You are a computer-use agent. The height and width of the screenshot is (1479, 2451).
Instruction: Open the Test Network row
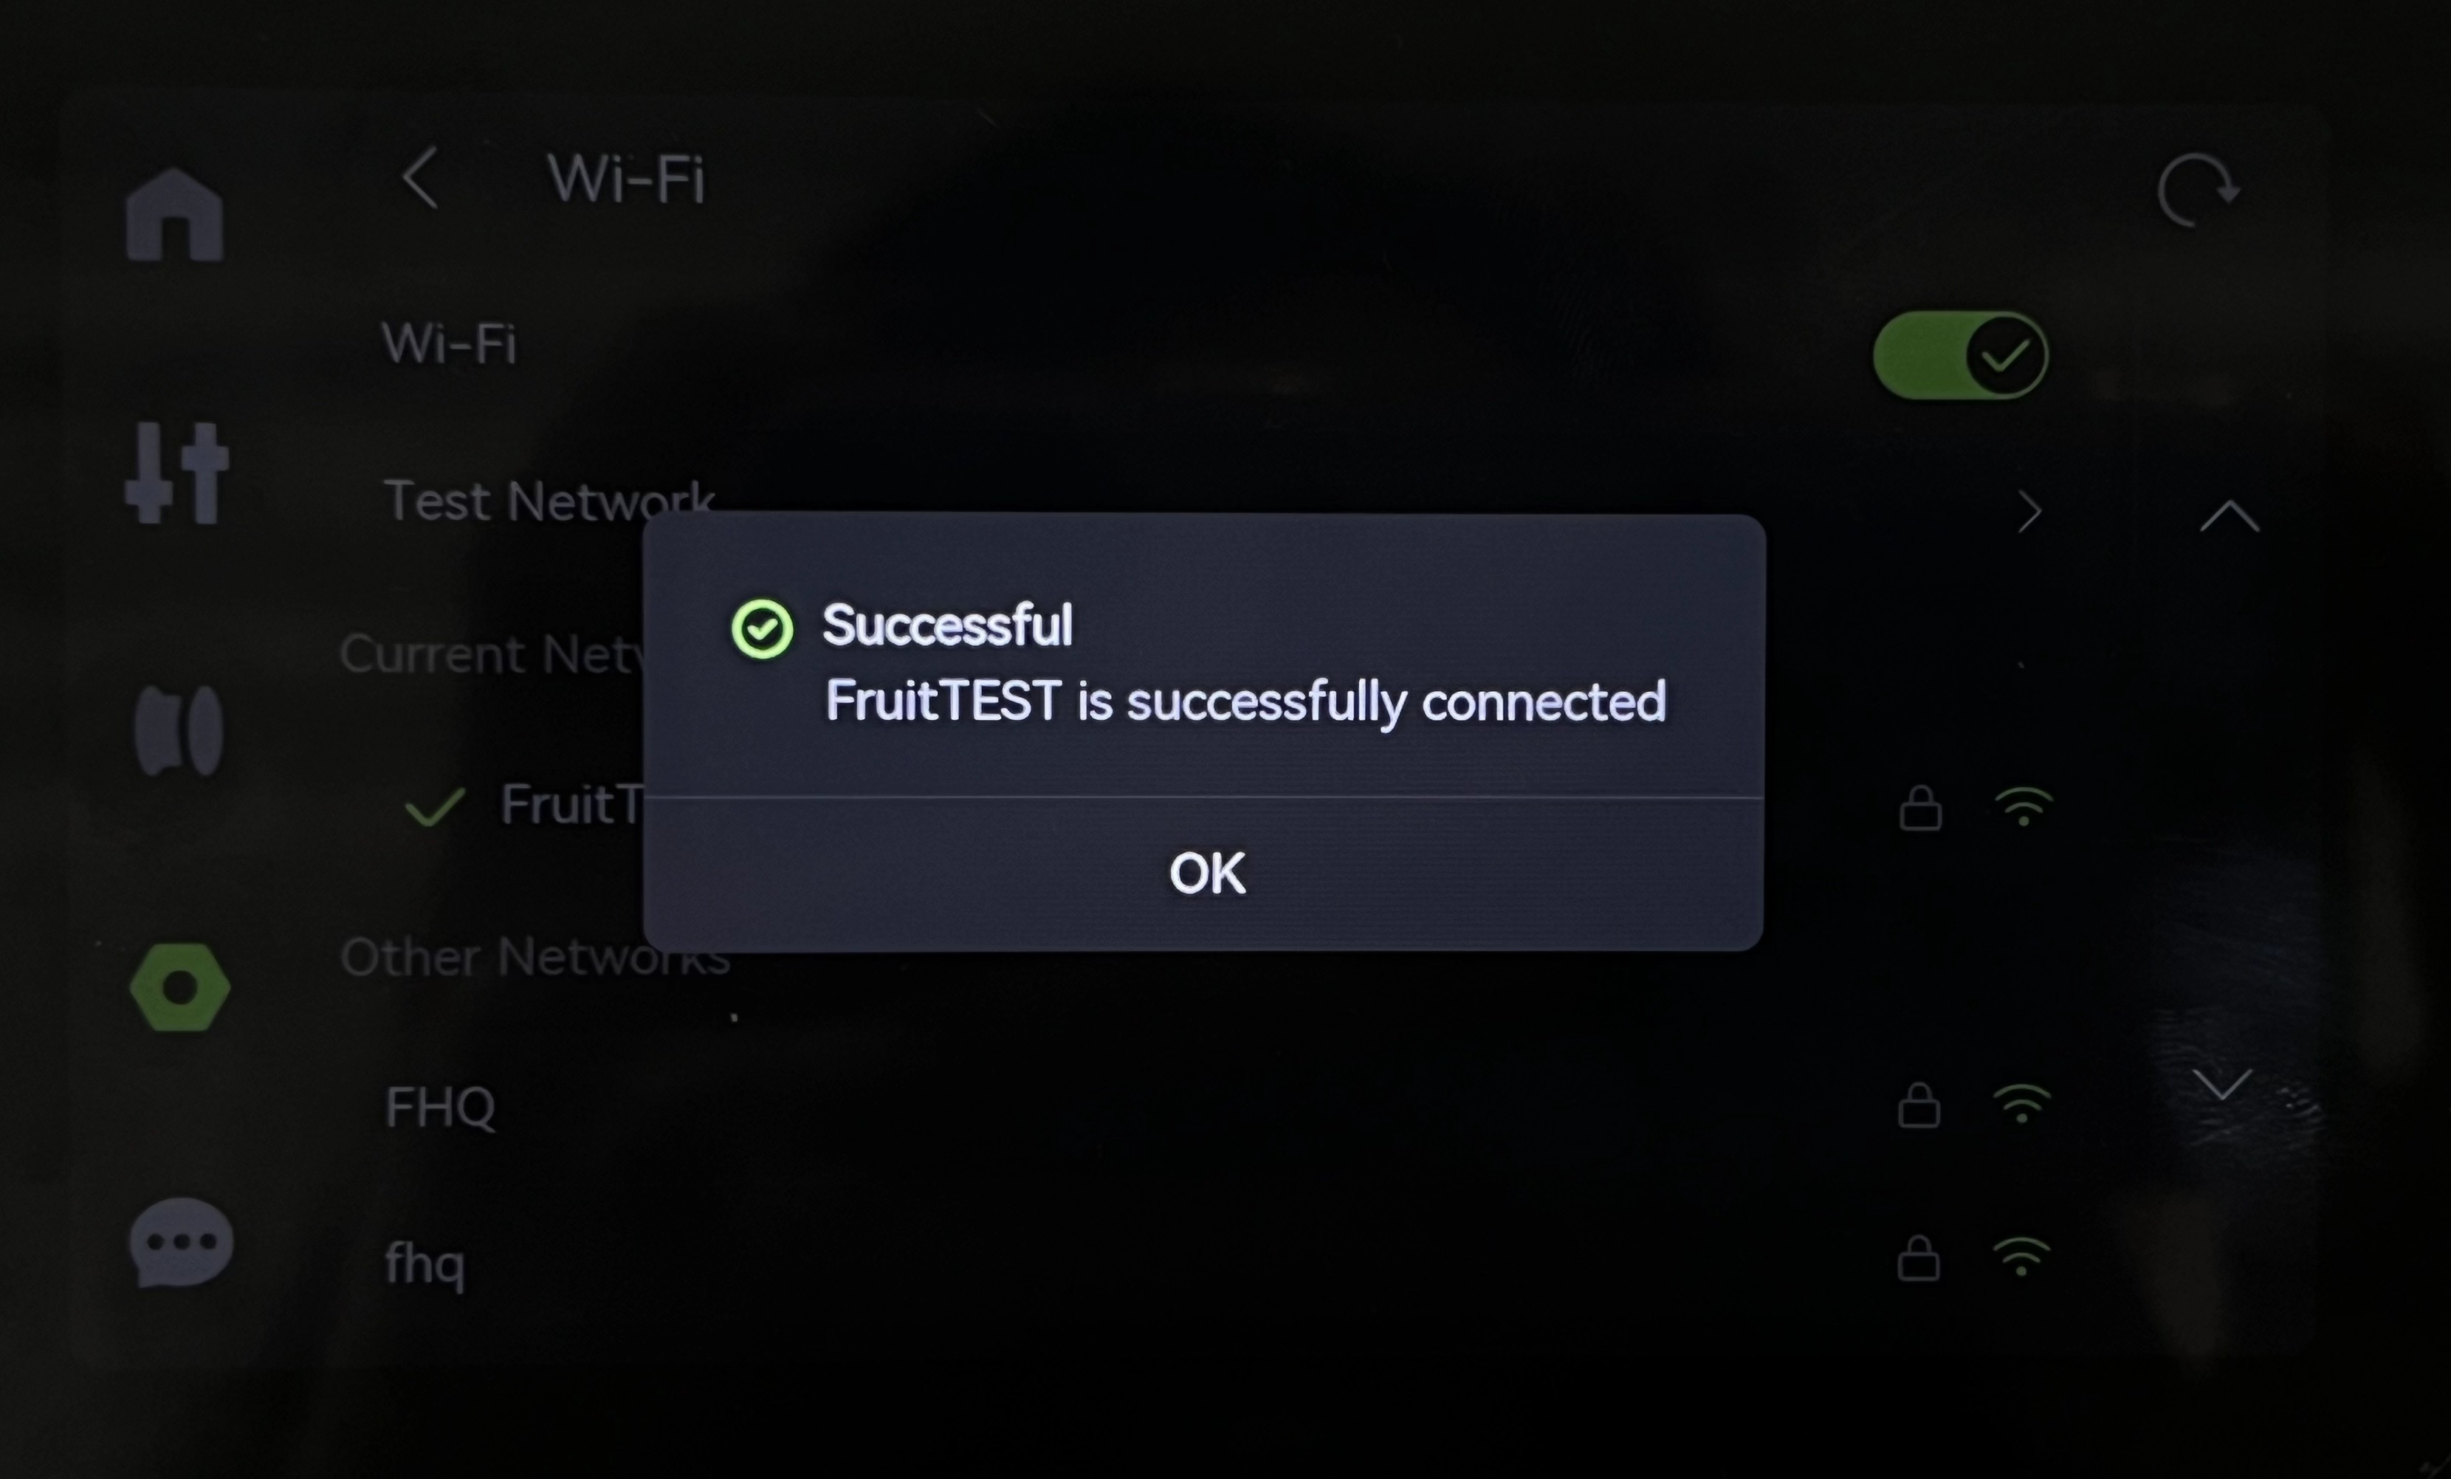(1214, 502)
